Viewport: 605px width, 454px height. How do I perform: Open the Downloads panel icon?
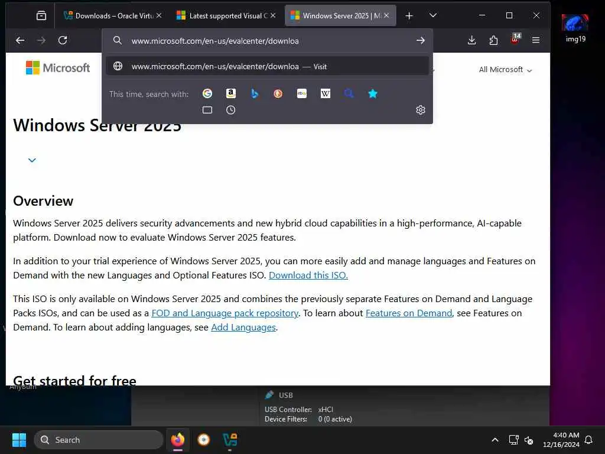point(471,40)
